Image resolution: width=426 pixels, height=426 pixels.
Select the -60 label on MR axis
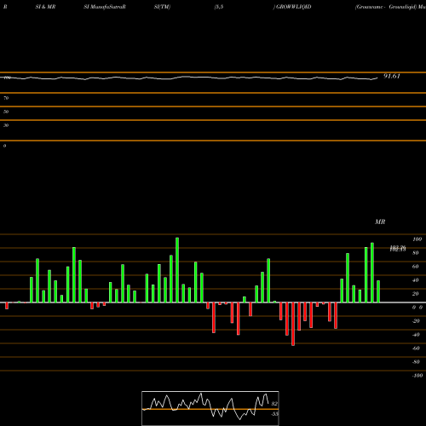[x=416, y=348]
